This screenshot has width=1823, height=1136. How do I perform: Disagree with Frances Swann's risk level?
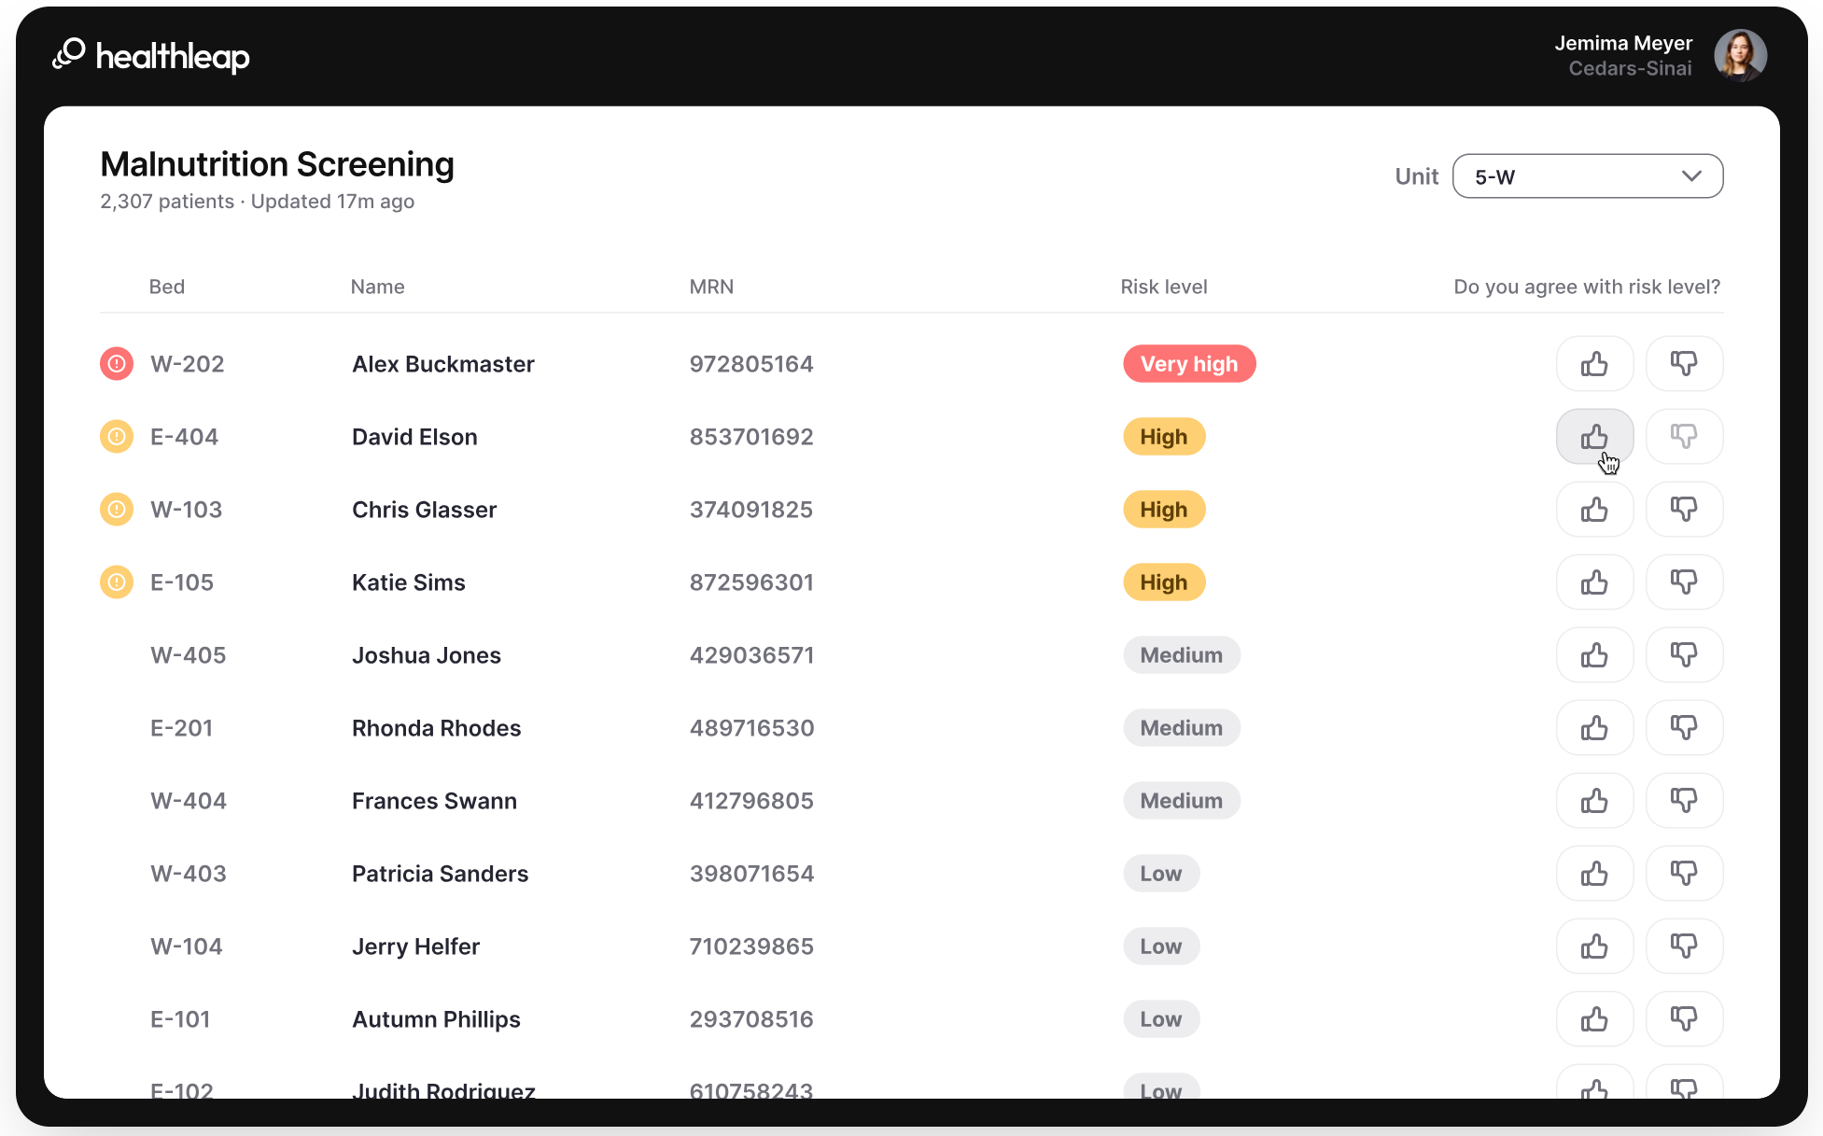pyautogui.click(x=1684, y=800)
